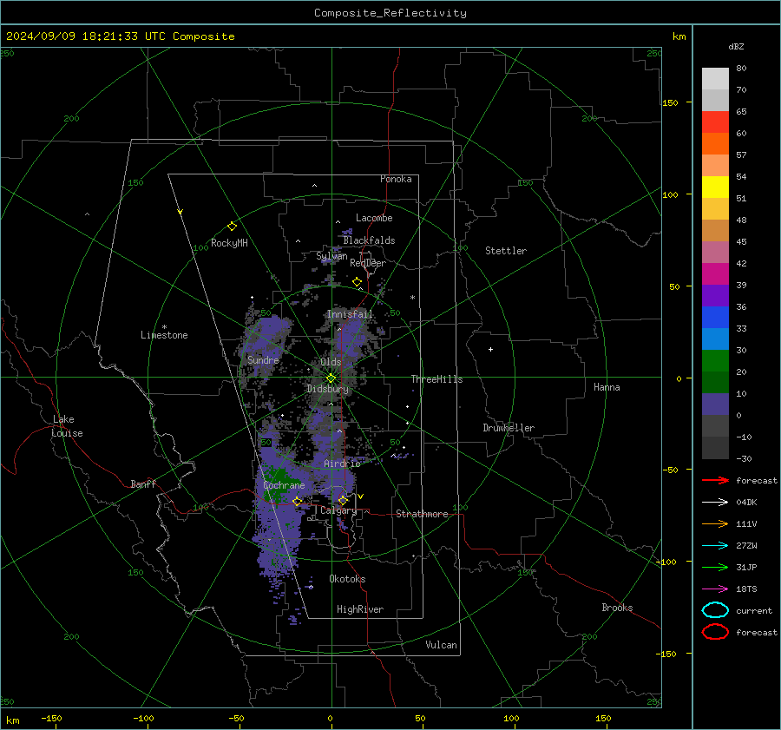
Task: Click the Drumheller label
Action: 509,428
